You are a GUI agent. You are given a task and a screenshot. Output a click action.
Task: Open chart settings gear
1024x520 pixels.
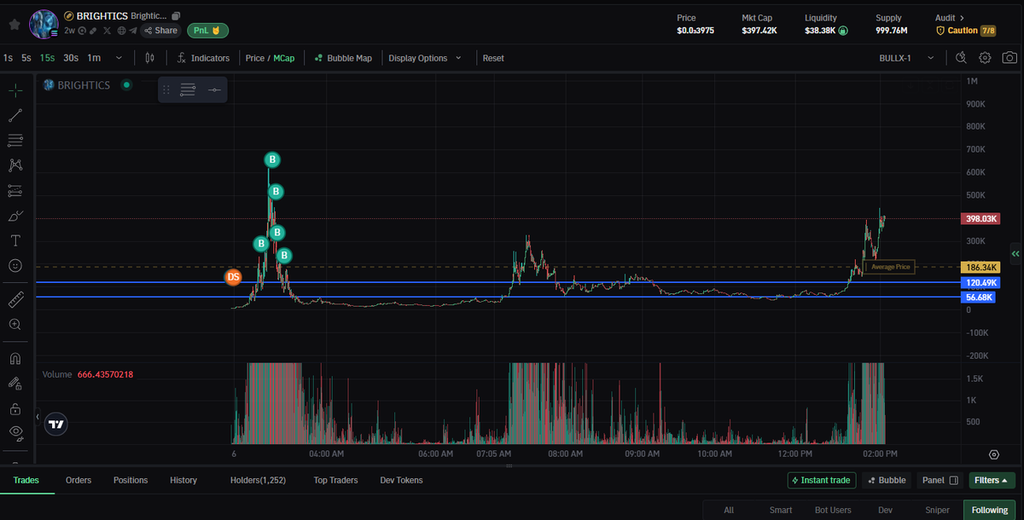click(985, 58)
